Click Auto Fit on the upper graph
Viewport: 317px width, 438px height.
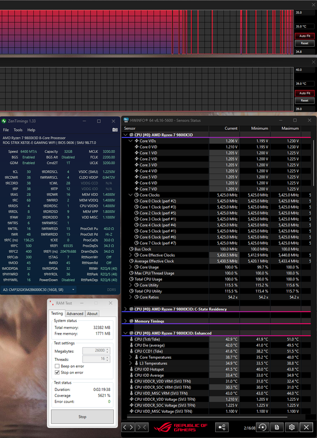305,36
